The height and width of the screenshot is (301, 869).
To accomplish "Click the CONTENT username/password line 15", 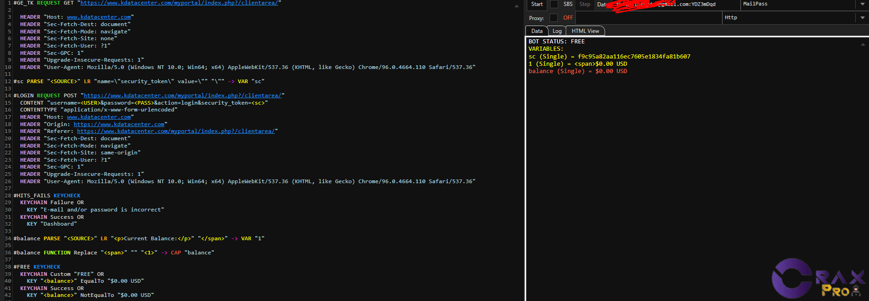I will coord(144,103).
